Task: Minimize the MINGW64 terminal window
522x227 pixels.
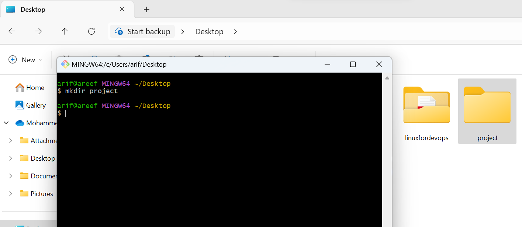Action: [x=327, y=64]
